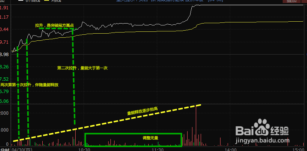307x151 pixels.
Task: Select the tallest red volume bar
Action: (196, 126)
